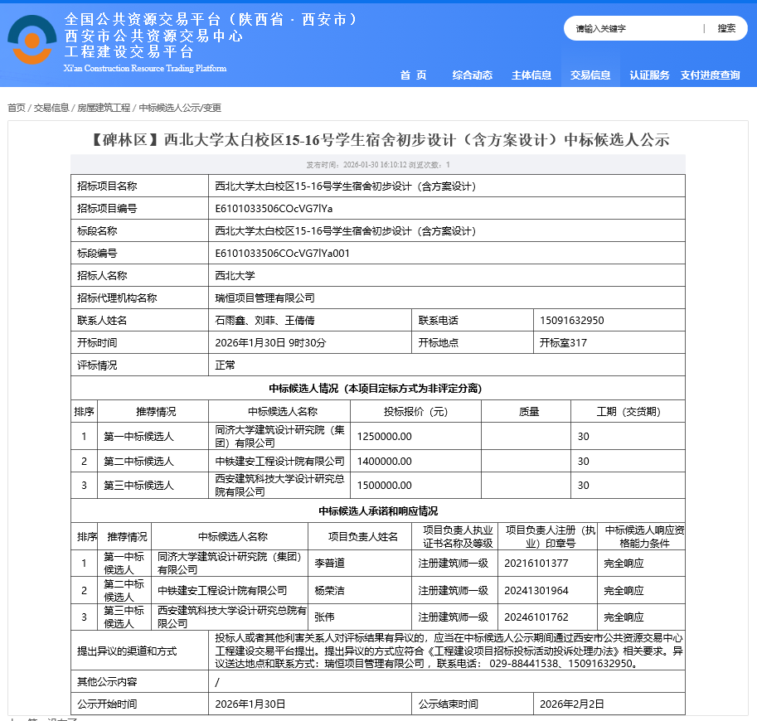Viewport: 757px width, 721px height.
Task: Select the 交易信息 navigation tab
Action: [x=590, y=75]
